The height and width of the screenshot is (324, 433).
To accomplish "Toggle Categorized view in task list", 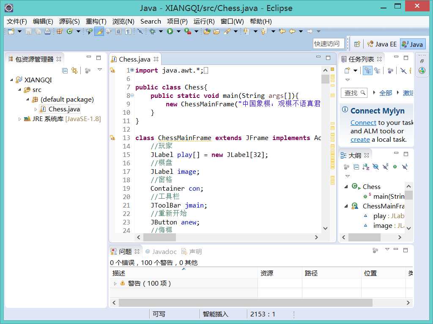I will click(367, 70).
